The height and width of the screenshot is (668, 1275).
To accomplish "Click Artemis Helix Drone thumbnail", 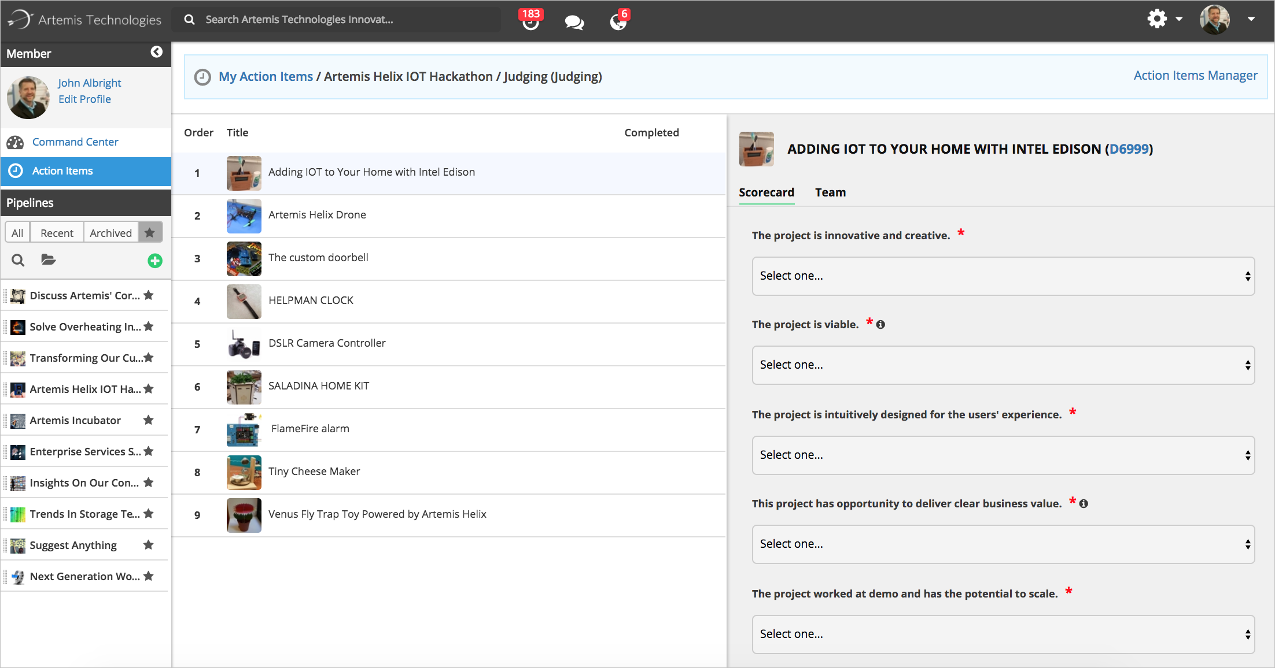I will [244, 216].
